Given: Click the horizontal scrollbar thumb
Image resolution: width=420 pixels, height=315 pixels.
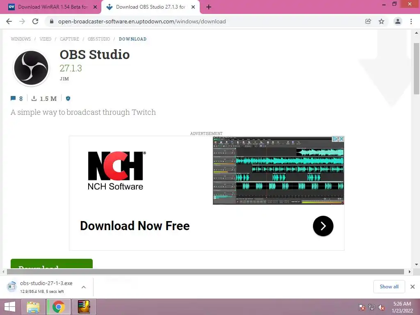Looking at the screenshot, I should tap(205, 272).
